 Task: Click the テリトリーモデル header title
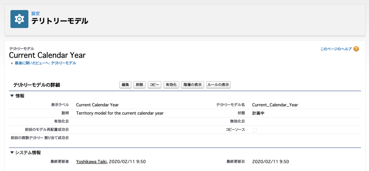click(60, 21)
